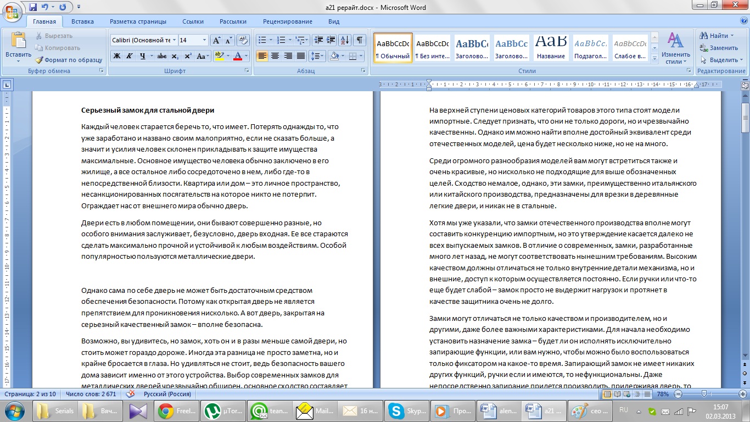This screenshot has height=422, width=750.
Task: Open Word help question mark icon
Action: click(743, 21)
